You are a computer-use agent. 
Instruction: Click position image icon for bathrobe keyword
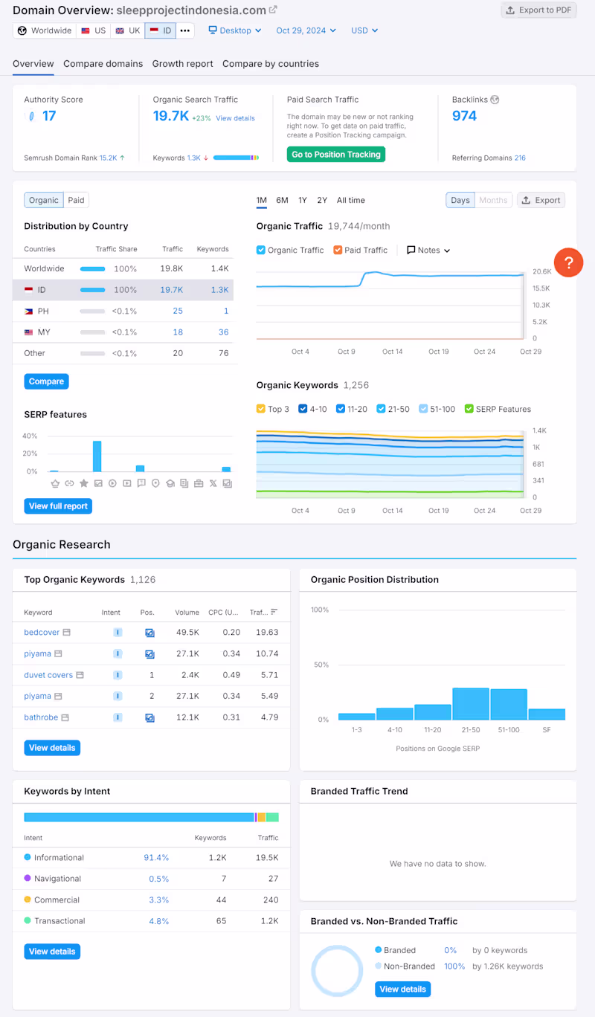(149, 718)
